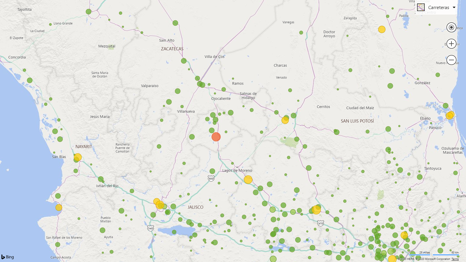This screenshot has width=466, height=262.
Task: Click the Lagos de Moreno label
Action: (237, 171)
